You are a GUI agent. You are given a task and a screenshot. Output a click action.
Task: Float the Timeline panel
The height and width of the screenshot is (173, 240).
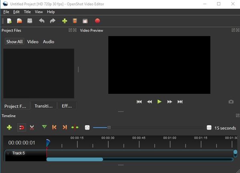click(238, 115)
